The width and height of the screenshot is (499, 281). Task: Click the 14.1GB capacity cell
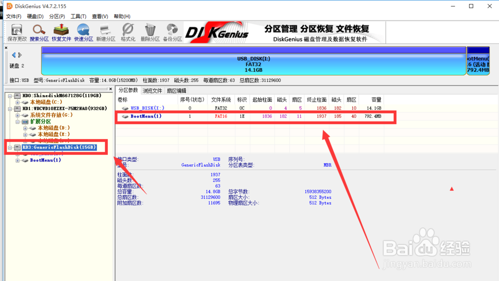click(374, 108)
